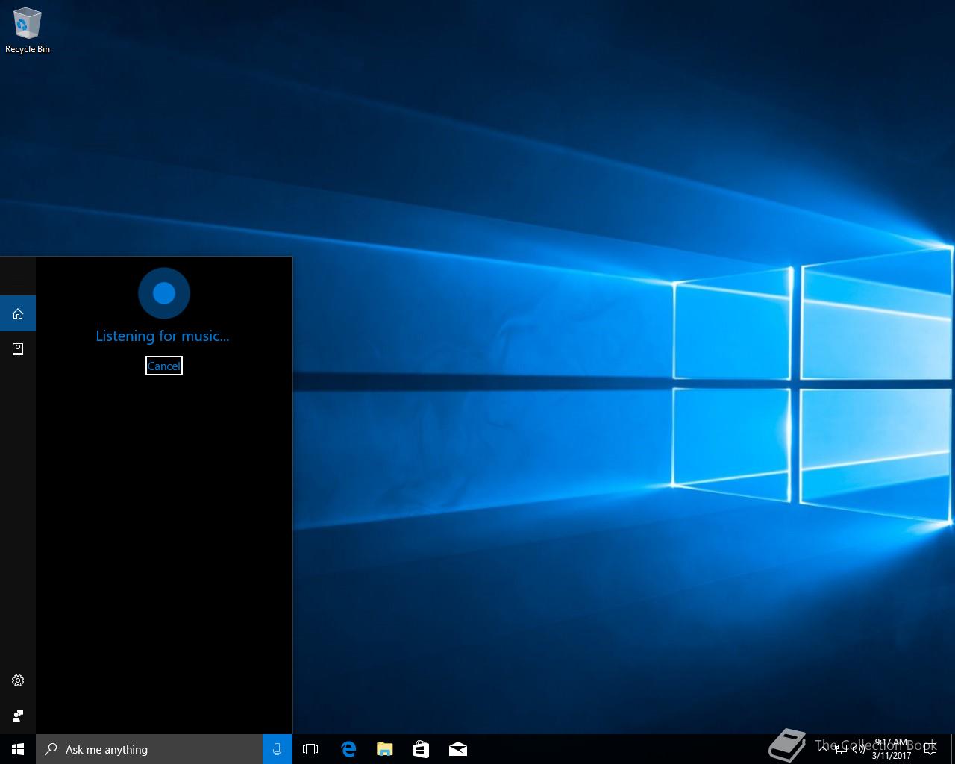Select the Cortana Home icon

click(18, 313)
